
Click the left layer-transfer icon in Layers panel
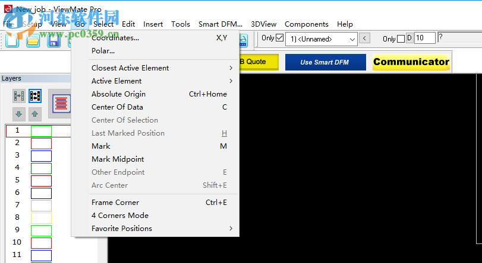(x=19, y=95)
